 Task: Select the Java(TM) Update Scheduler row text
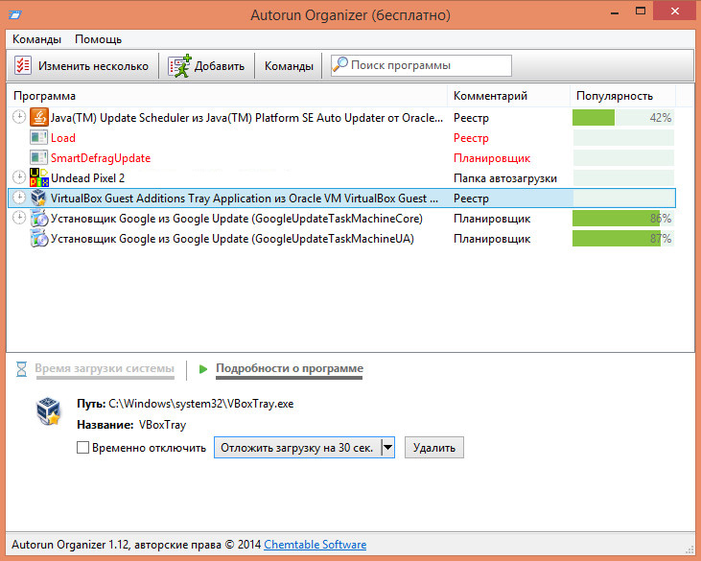coord(246,118)
